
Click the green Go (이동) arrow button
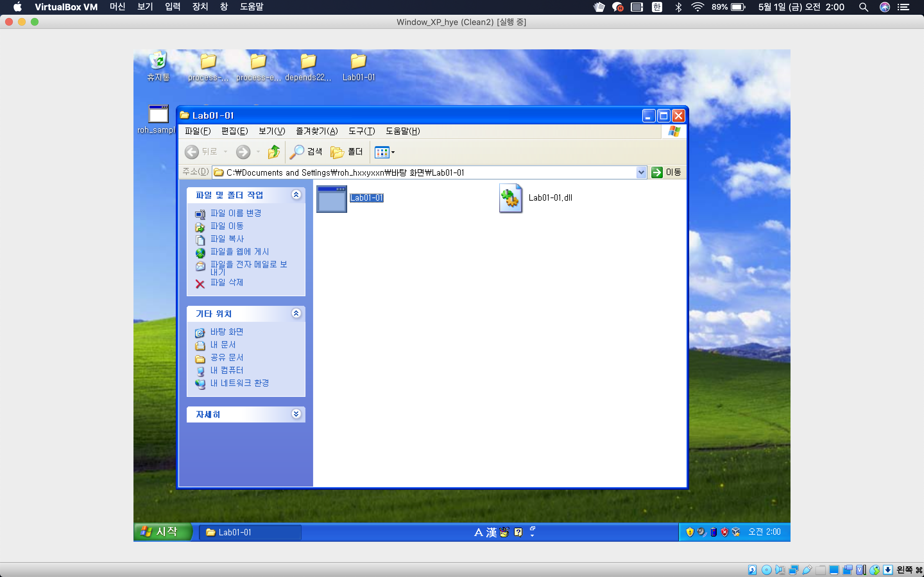click(x=657, y=172)
